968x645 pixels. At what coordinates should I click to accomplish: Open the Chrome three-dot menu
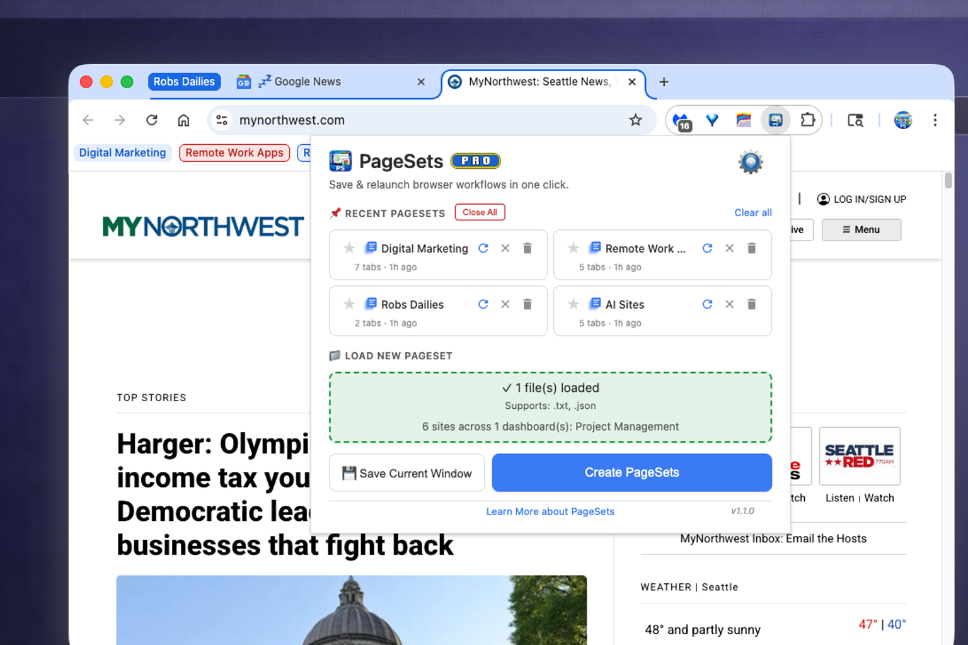tap(935, 120)
